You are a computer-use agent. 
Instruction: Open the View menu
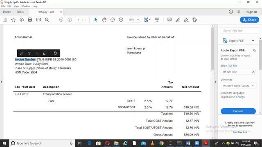tap(16, 6)
